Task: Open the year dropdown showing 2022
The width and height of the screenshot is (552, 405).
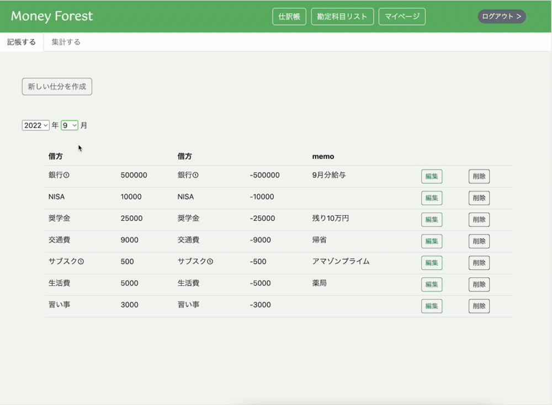Action: point(35,125)
